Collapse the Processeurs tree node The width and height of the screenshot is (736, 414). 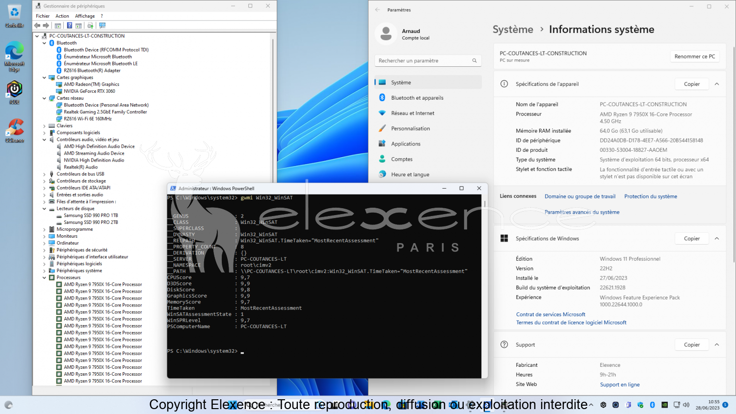point(44,278)
